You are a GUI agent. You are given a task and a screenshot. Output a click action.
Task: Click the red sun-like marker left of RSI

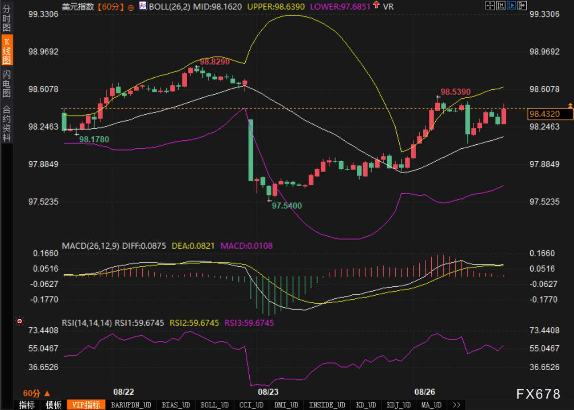pyautogui.click(x=19, y=321)
